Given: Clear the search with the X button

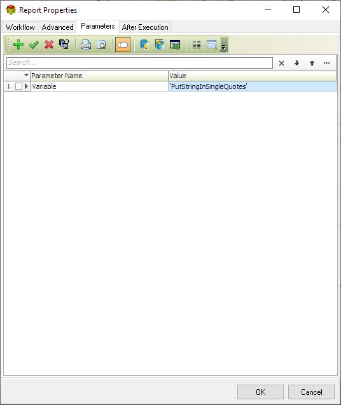Looking at the screenshot, I should coord(282,63).
